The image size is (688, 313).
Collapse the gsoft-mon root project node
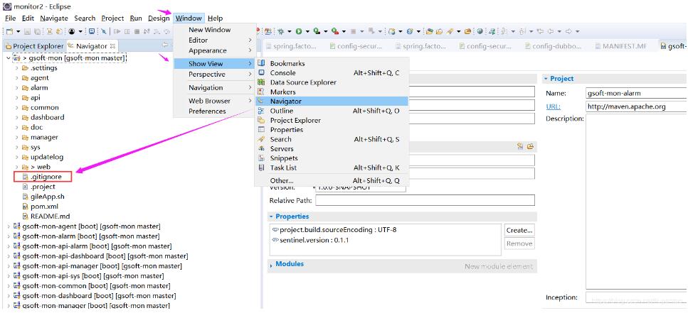pyautogui.click(x=9, y=57)
